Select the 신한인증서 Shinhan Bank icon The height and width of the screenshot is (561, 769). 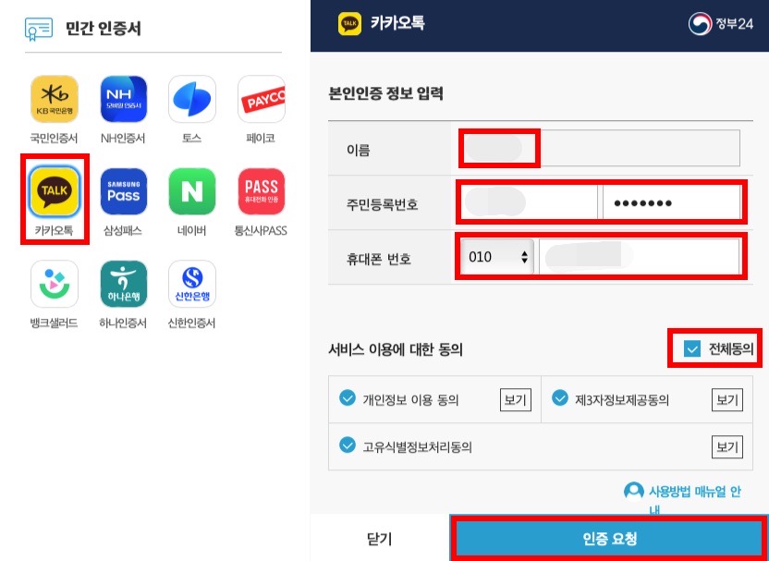(x=192, y=284)
